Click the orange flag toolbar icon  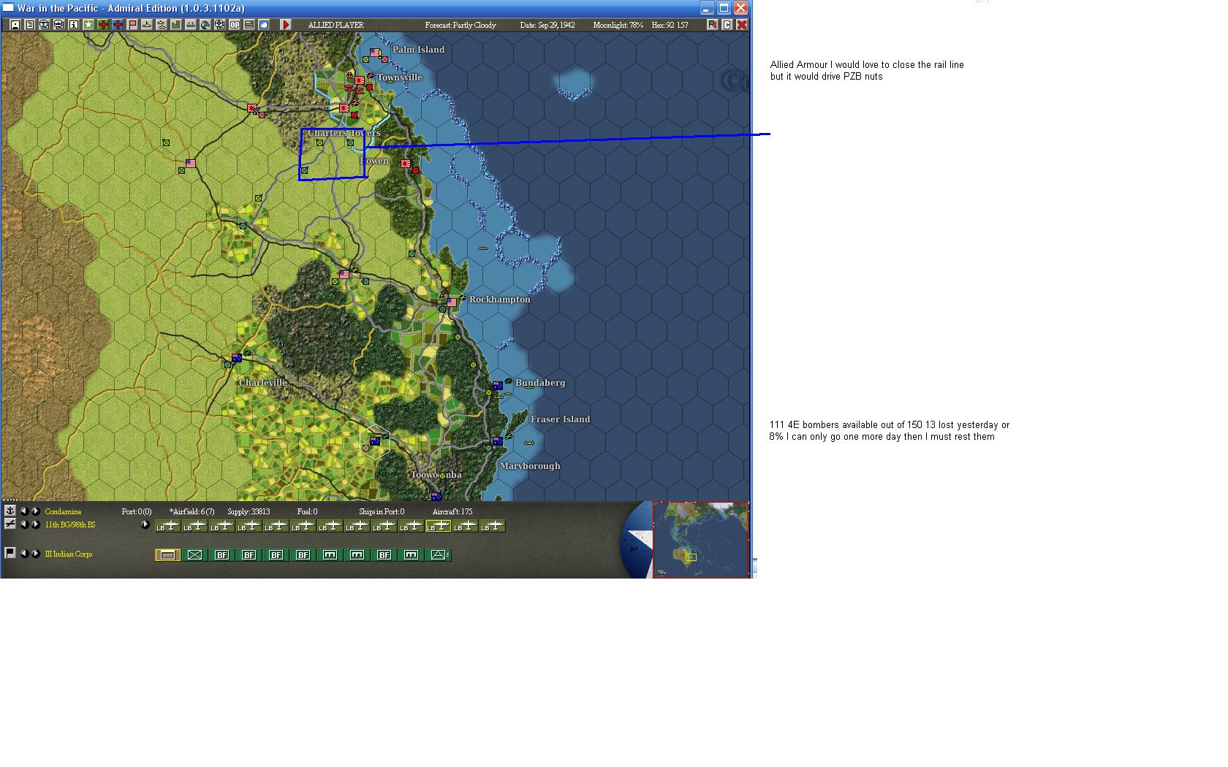pos(132,25)
